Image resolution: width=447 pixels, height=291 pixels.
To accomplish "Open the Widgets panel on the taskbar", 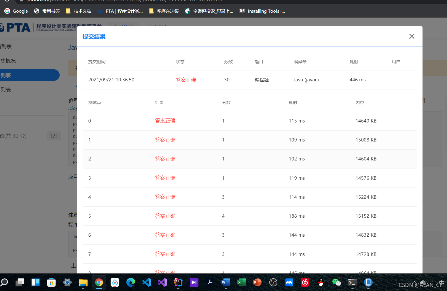I will (36, 282).
